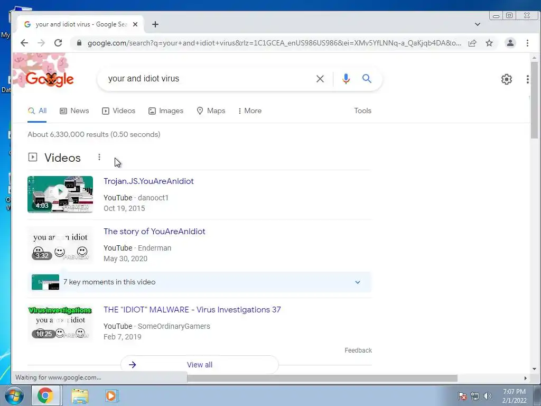Image resolution: width=541 pixels, height=406 pixels.
Task: Start voice search with microphone
Action: (346, 79)
